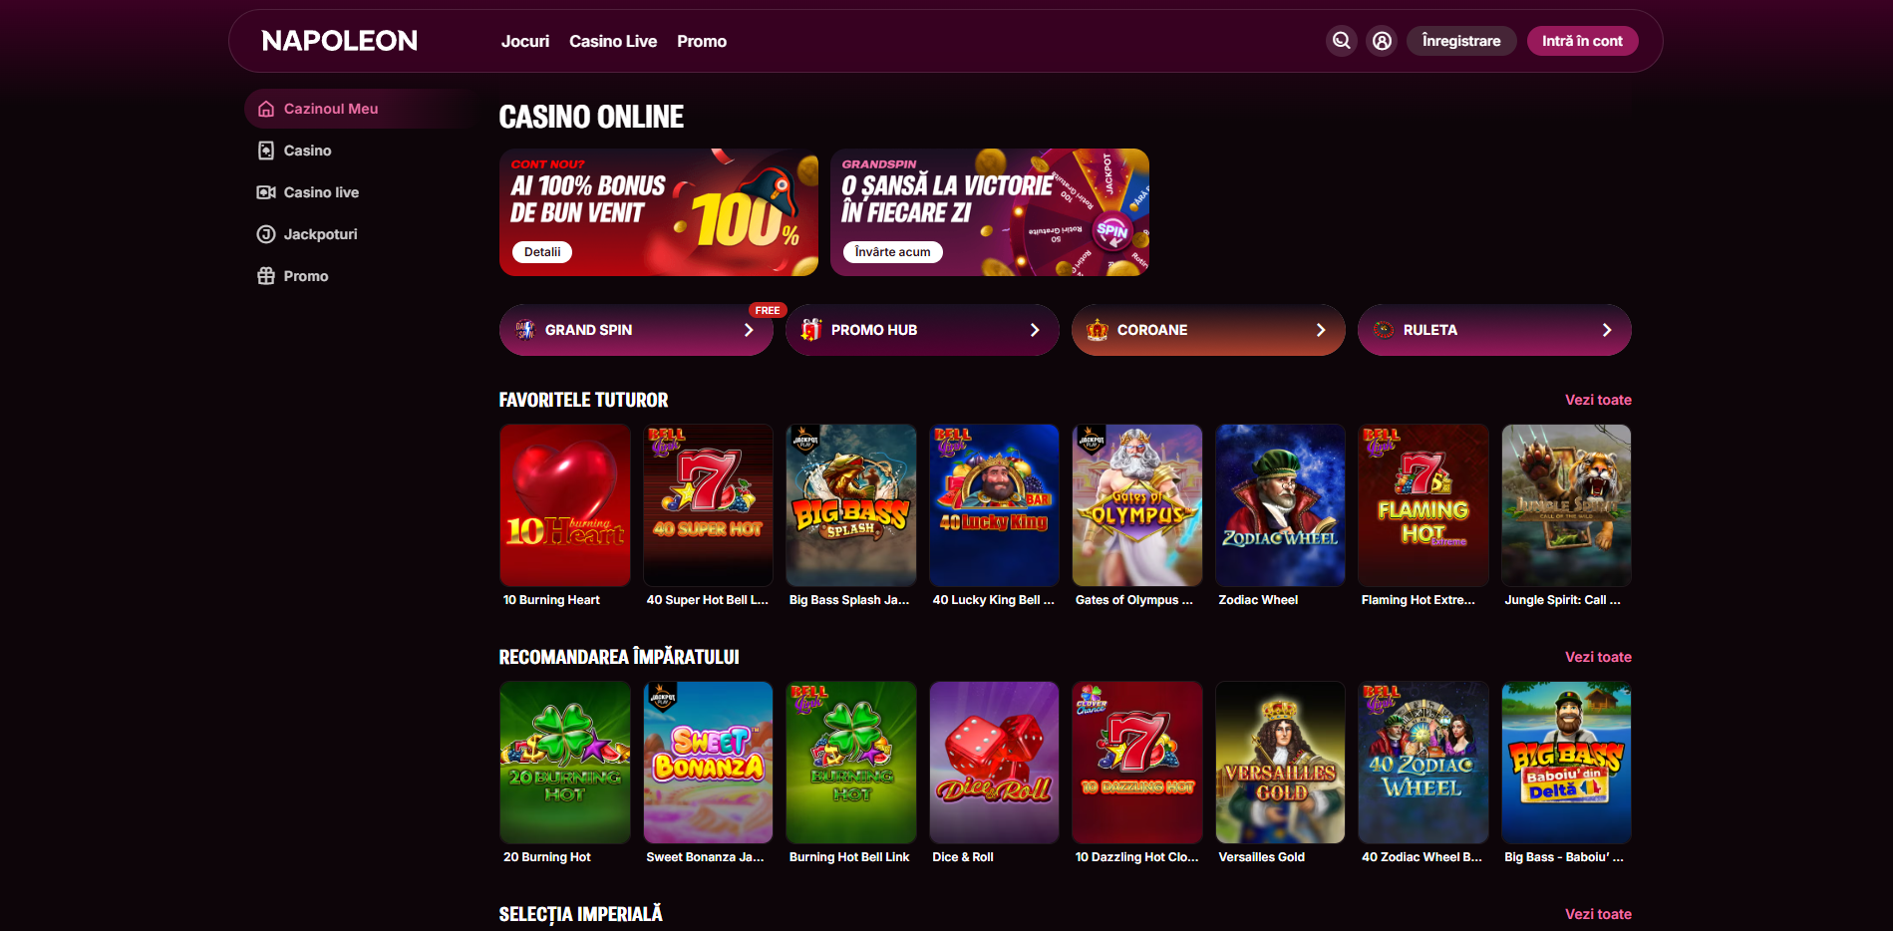Image resolution: width=1893 pixels, height=931 pixels.
Task: Click the Înregistrare button
Action: pos(1461,41)
